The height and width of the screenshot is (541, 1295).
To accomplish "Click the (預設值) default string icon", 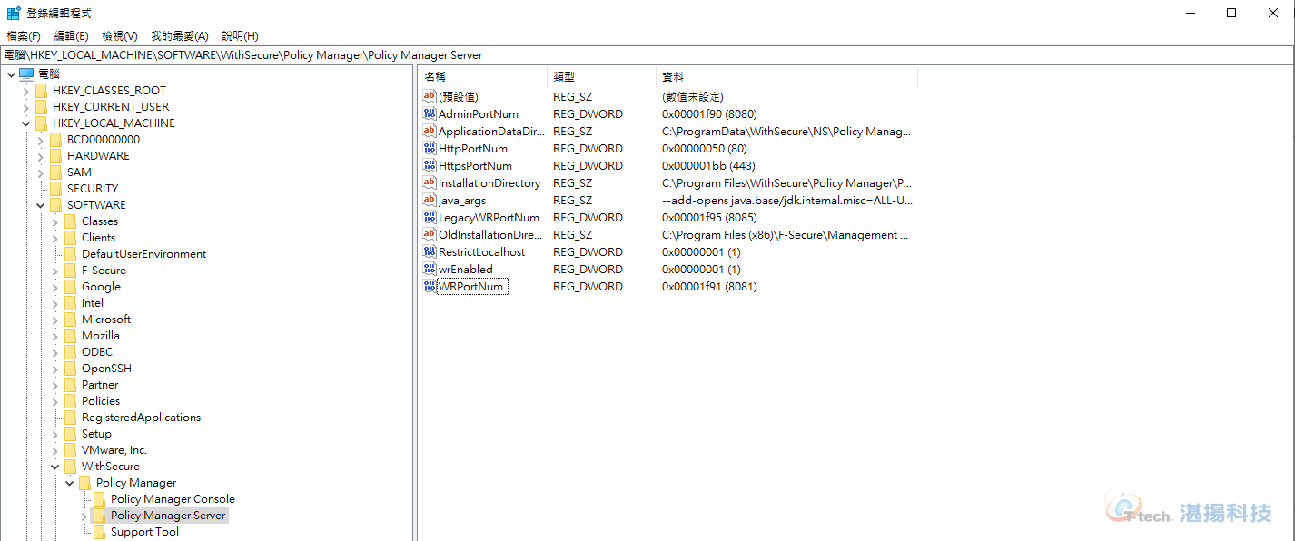I will (430, 97).
